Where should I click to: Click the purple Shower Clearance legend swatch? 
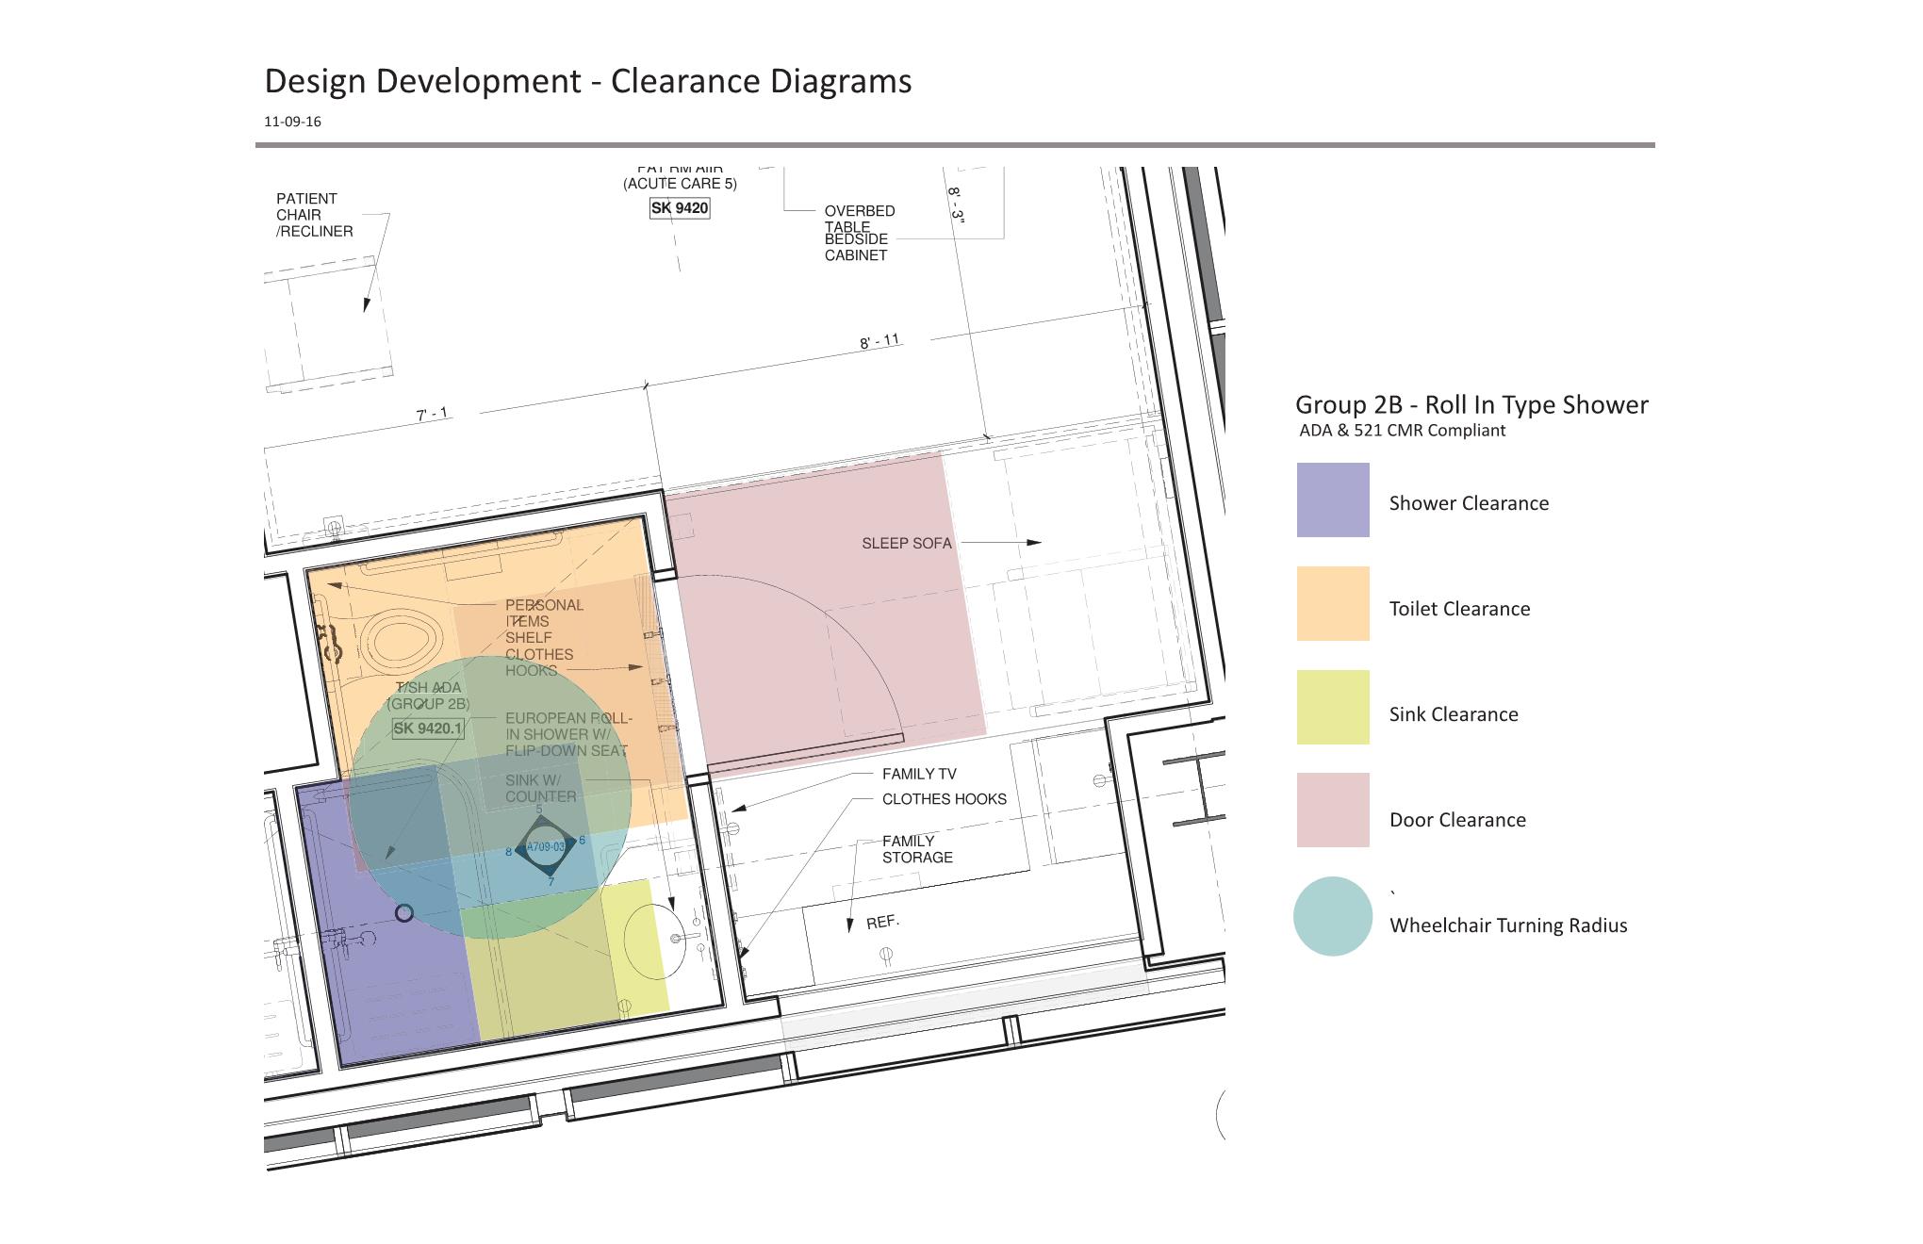[x=1332, y=499]
